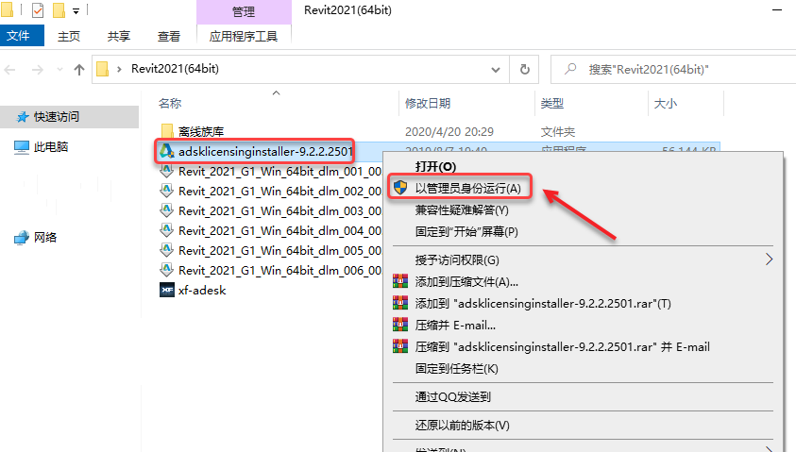This screenshot has height=452, width=796.
Task: Click Revit2021(64bit) in address bar
Action: (x=175, y=69)
